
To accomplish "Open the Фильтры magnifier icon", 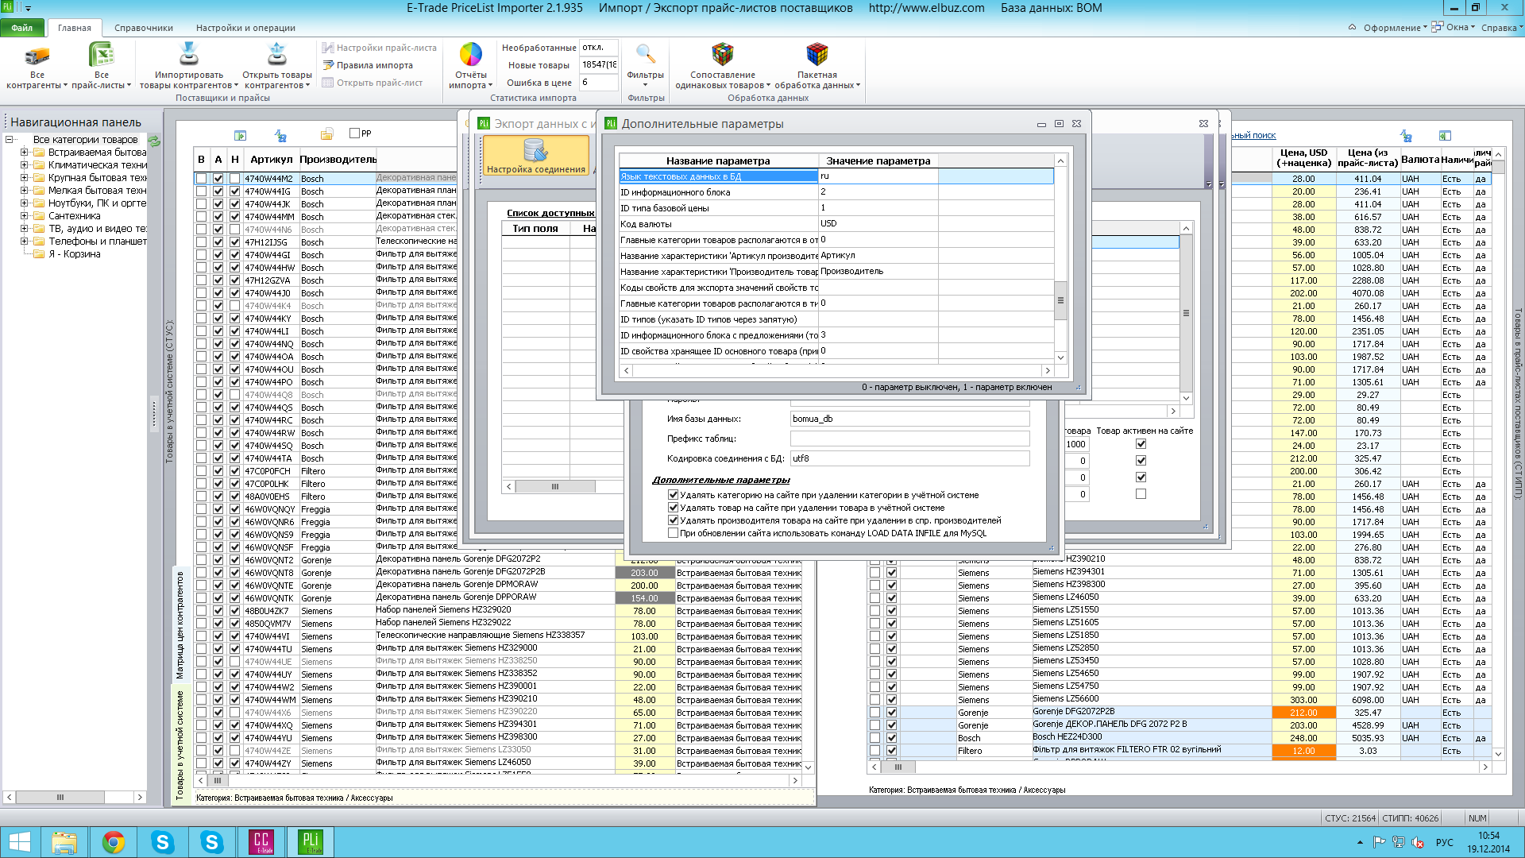I will (x=645, y=54).
